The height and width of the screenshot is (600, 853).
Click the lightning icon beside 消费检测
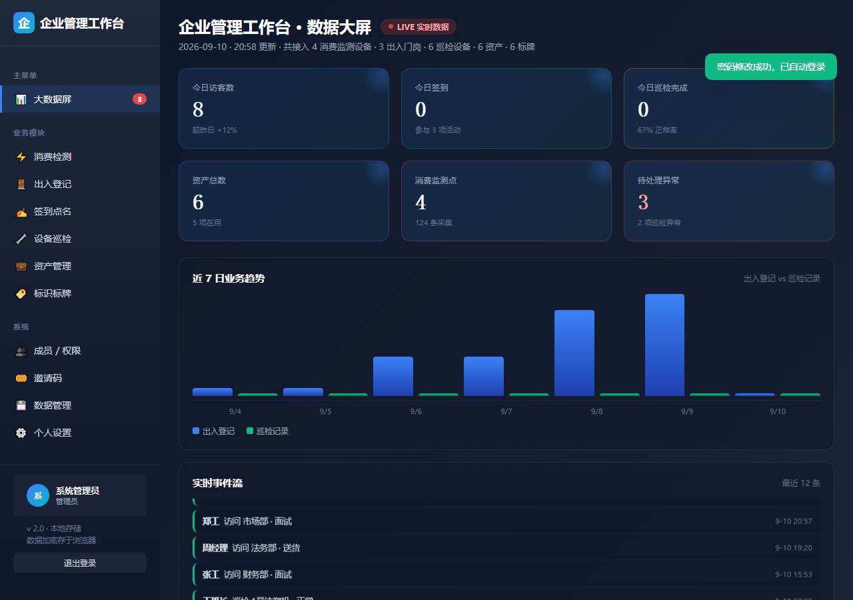tap(21, 157)
